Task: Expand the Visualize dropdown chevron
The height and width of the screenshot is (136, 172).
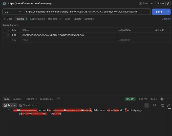Action: (37, 105)
